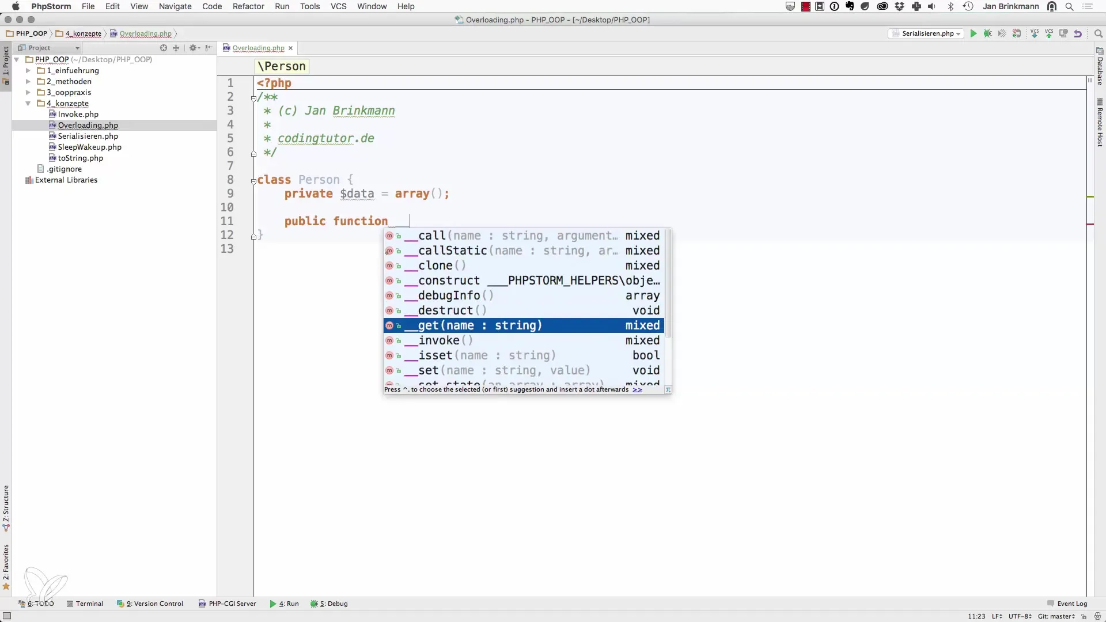Start debugging with the green bug icon
This screenshot has width=1106, height=622.
987,33
